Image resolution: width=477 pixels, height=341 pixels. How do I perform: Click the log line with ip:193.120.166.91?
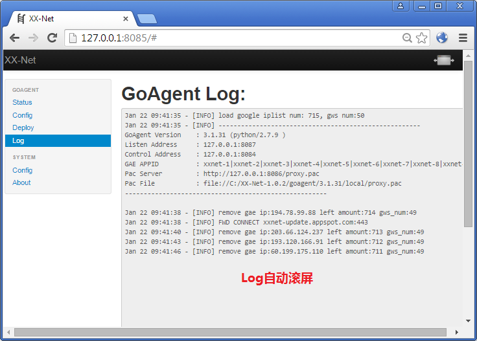click(x=274, y=242)
